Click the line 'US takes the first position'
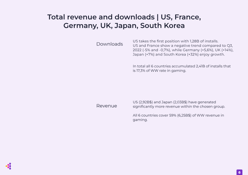This screenshot has width=248, height=175. pos(175,41)
